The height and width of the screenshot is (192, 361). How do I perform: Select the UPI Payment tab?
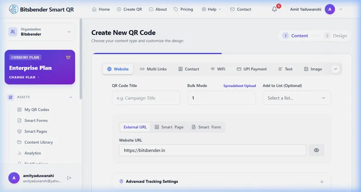point(252,69)
